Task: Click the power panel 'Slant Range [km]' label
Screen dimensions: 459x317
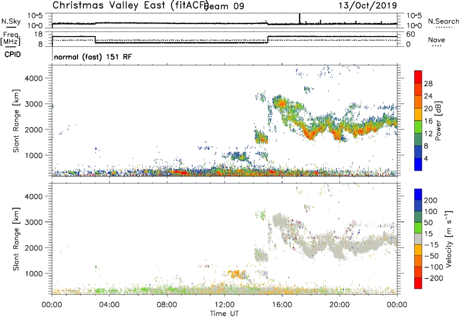Action: pyautogui.click(x=16, y=121)
